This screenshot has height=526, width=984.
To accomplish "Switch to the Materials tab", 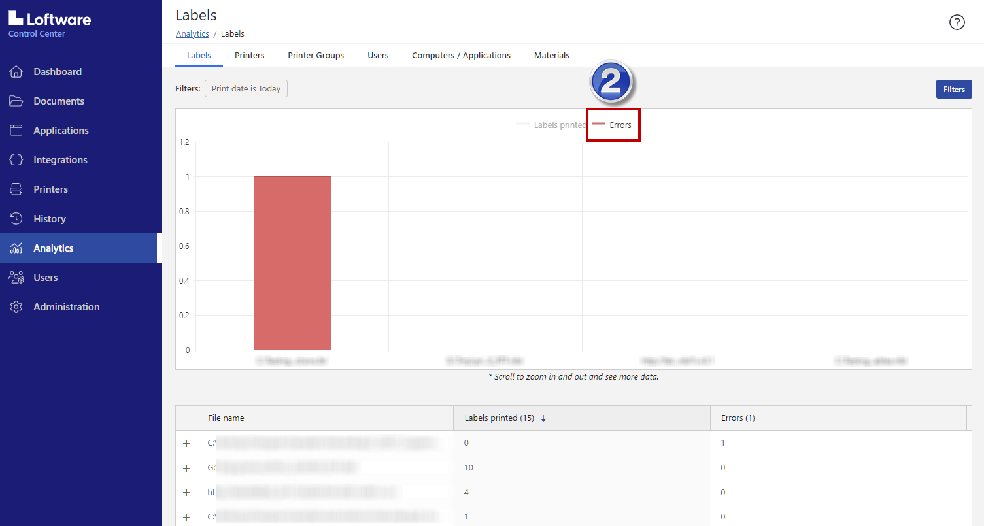I will pos(551,55).
